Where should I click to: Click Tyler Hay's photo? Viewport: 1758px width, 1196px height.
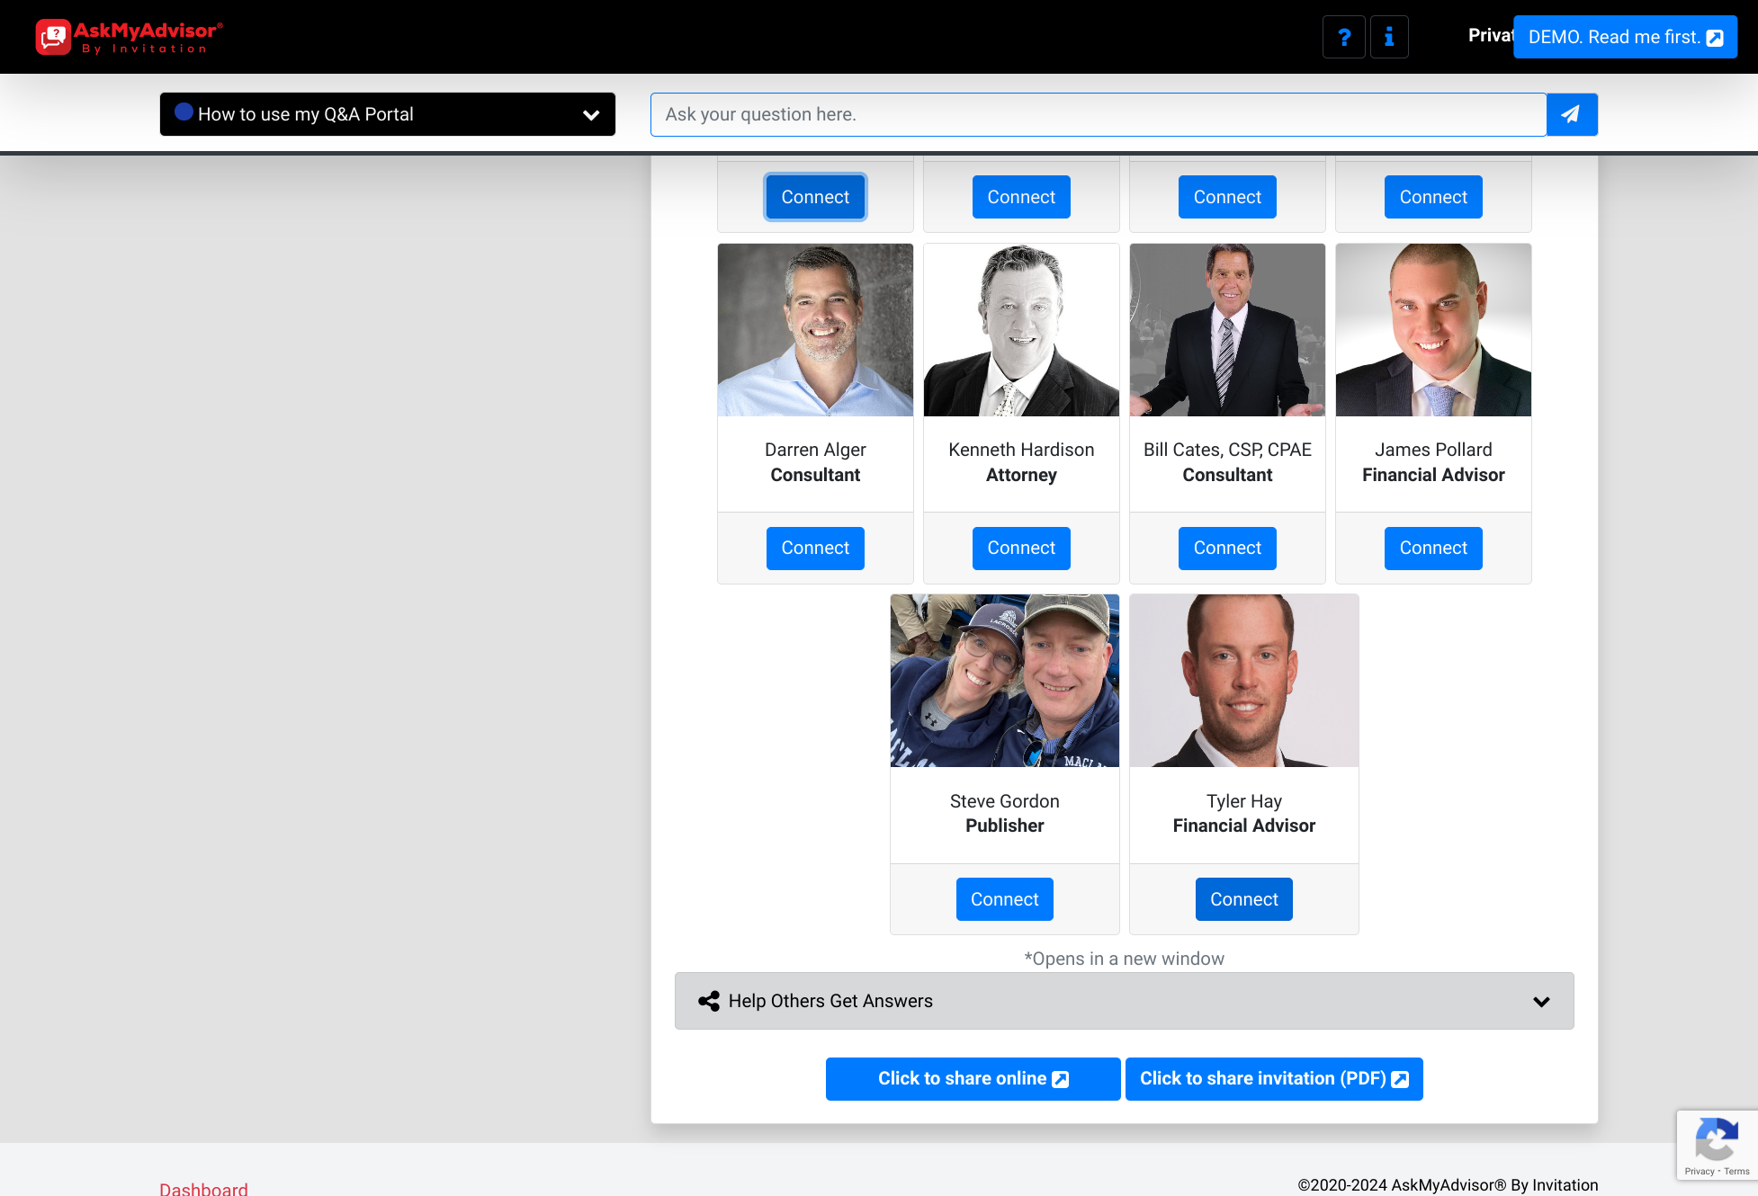pos(1244,681)
